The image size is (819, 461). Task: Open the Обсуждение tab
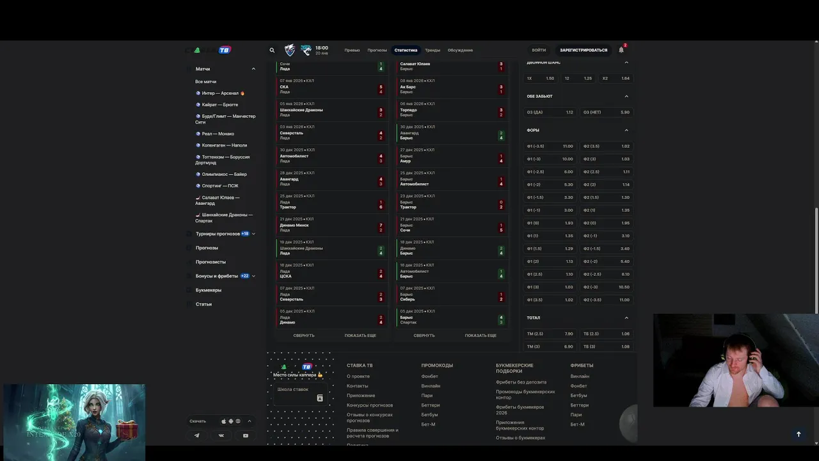point(460,50)
